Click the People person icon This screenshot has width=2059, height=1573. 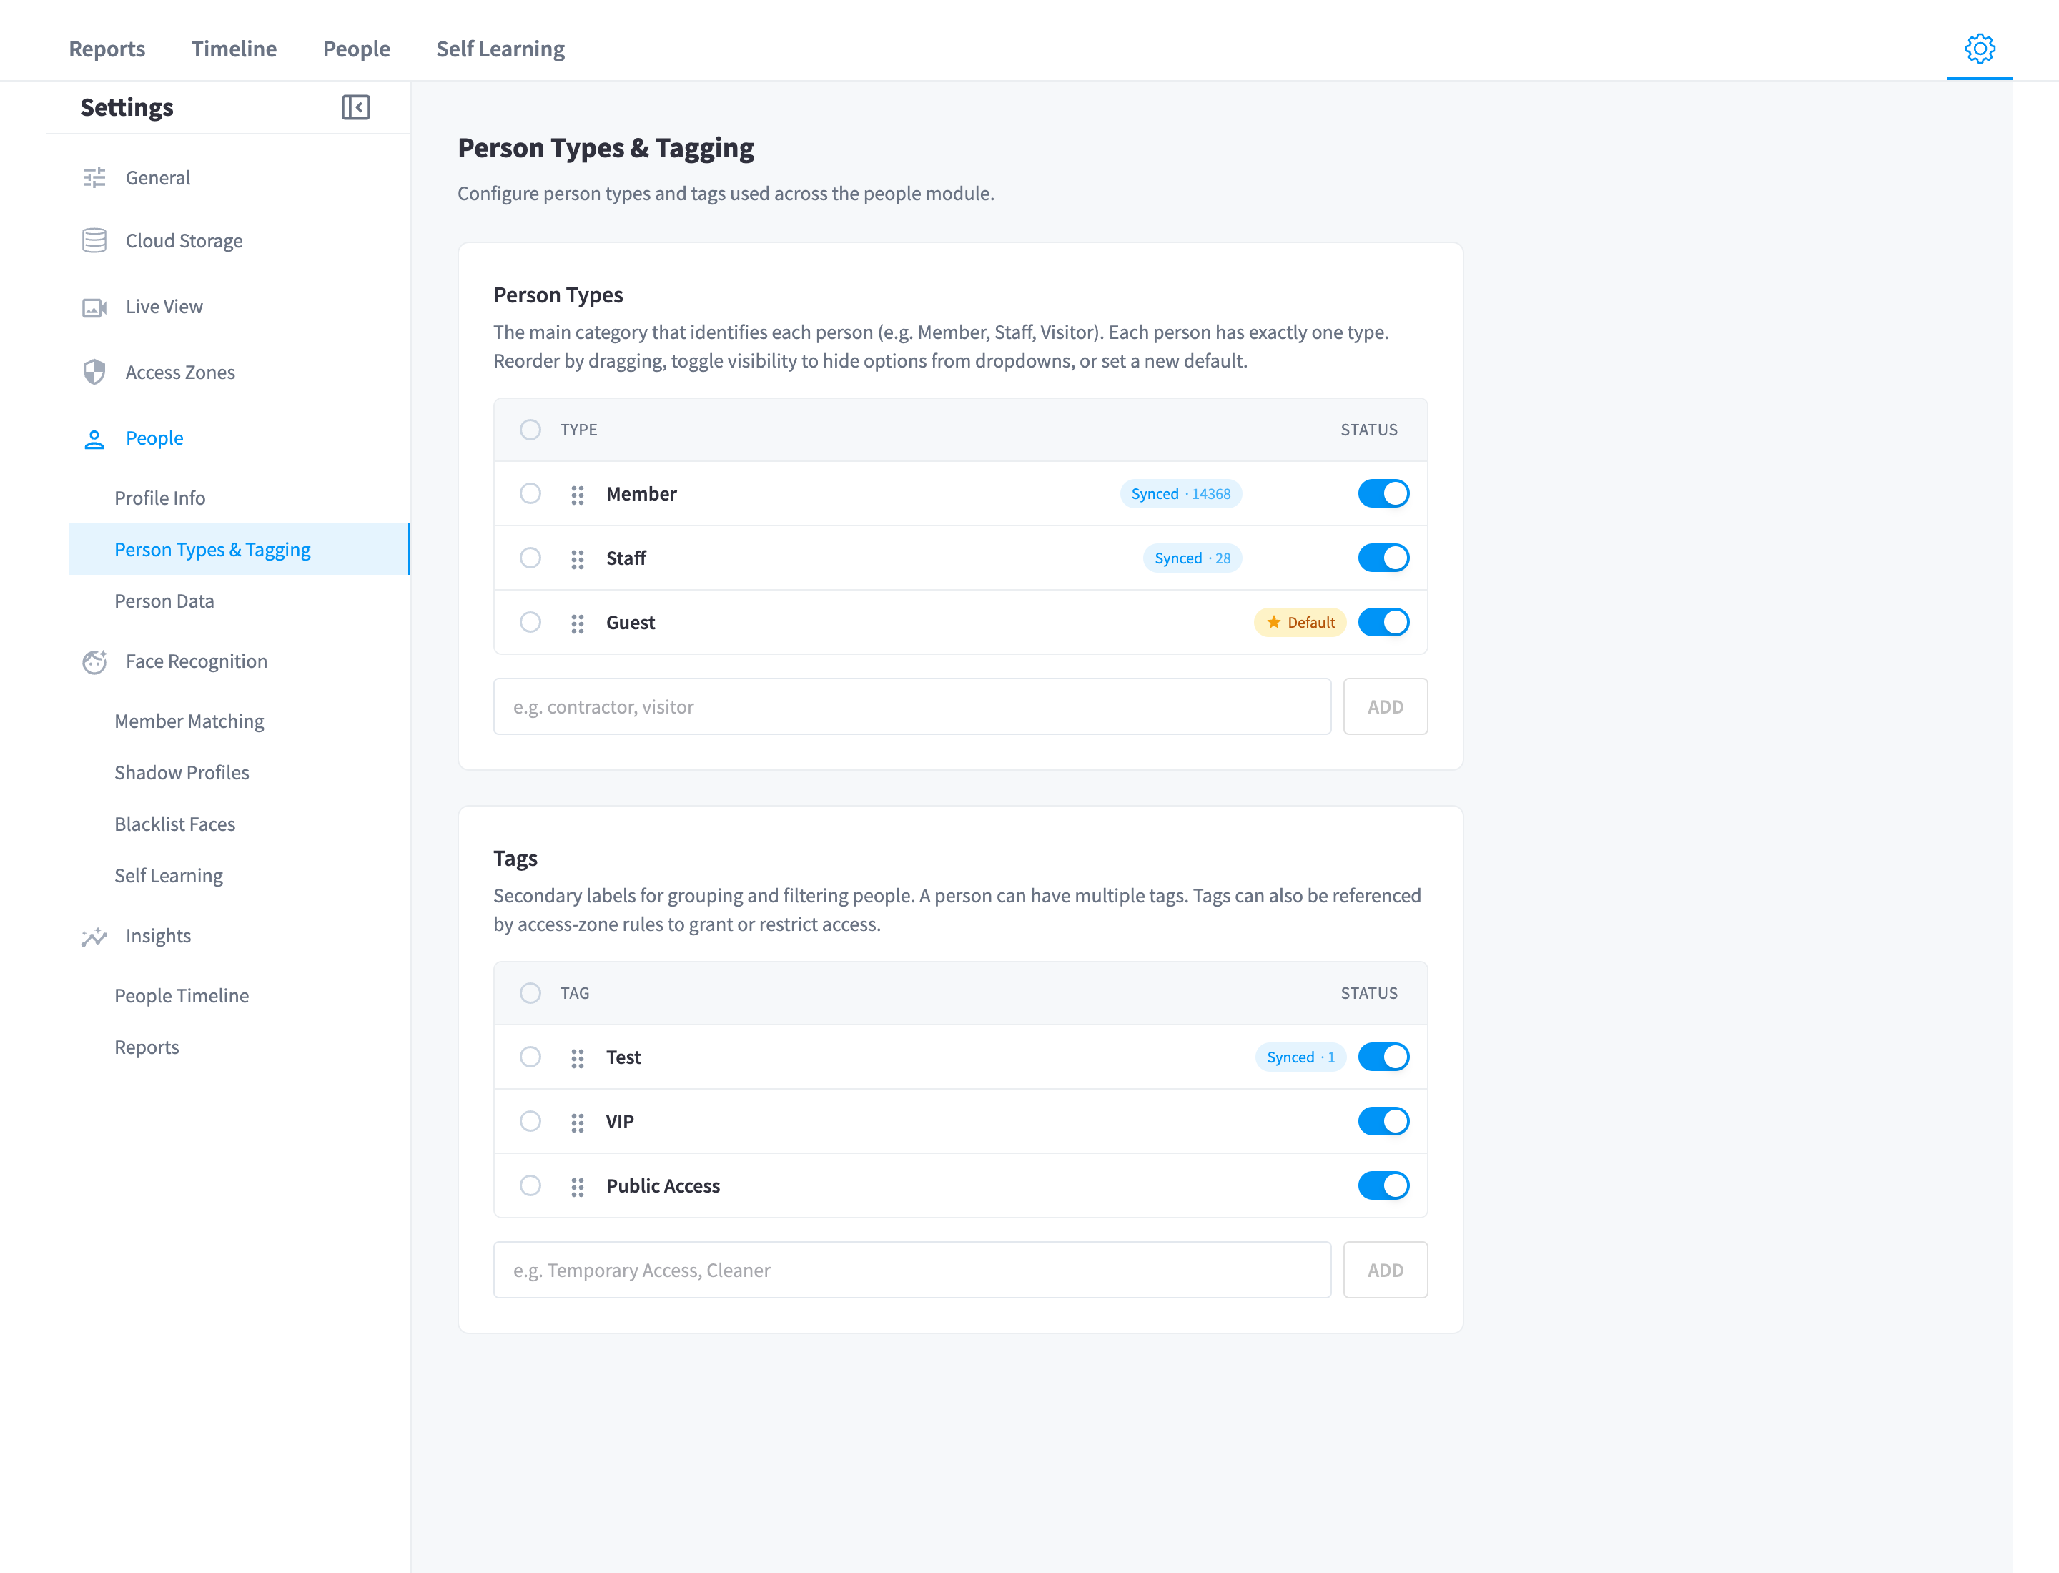point(94,439)
